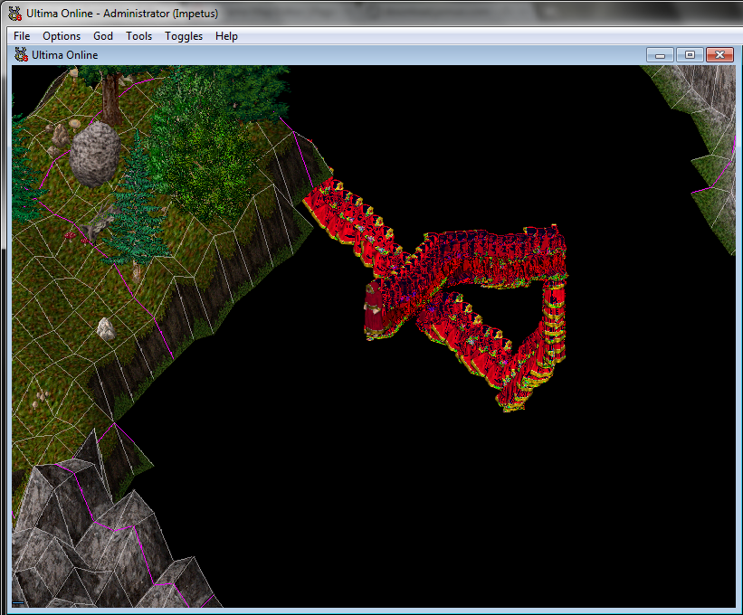This screenshot has width=743, height=615.
Task: Select the red-robed character on the bridge
Action: (374, 310)
